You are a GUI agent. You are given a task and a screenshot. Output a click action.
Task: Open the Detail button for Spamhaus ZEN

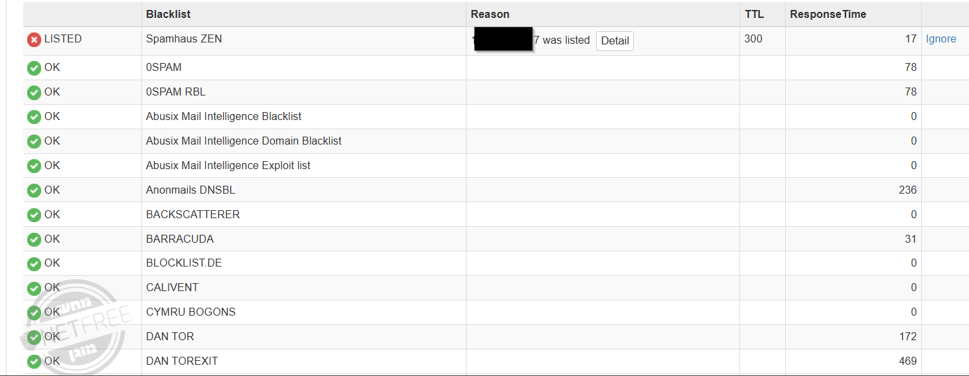point(615,41)
